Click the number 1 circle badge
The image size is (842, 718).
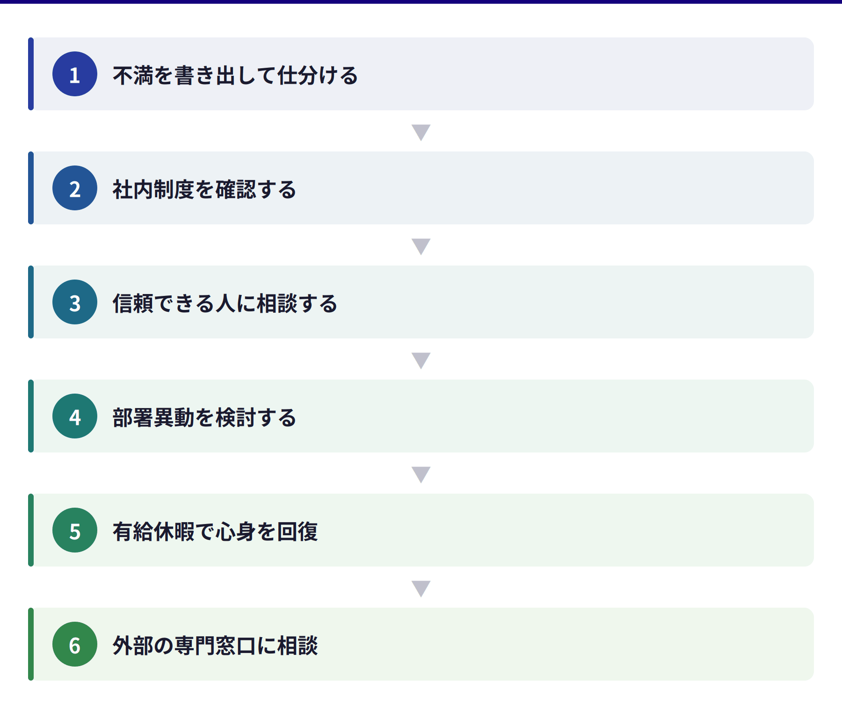tap(75, 74)
